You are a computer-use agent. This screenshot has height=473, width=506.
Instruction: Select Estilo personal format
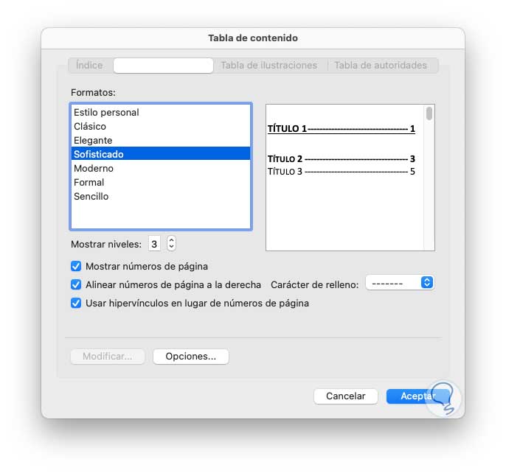click(x=106, y=113)
